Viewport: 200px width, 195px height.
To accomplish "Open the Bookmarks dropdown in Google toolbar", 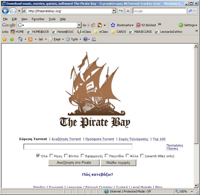I will 132,25.
